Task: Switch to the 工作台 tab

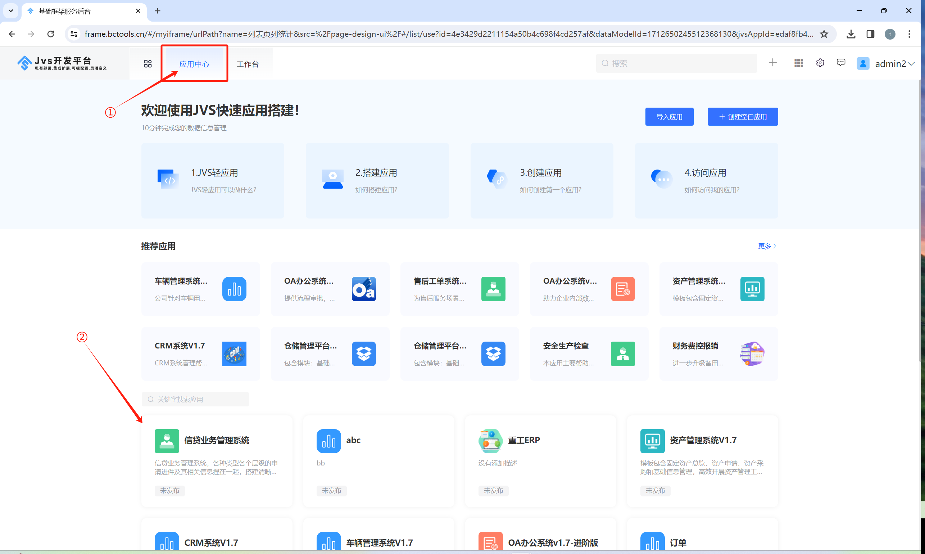Action: coord(248,64)
